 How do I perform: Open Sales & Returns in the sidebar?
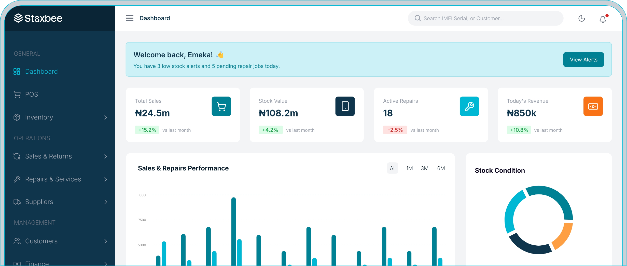pyautogui.click(x=48, y=156)
